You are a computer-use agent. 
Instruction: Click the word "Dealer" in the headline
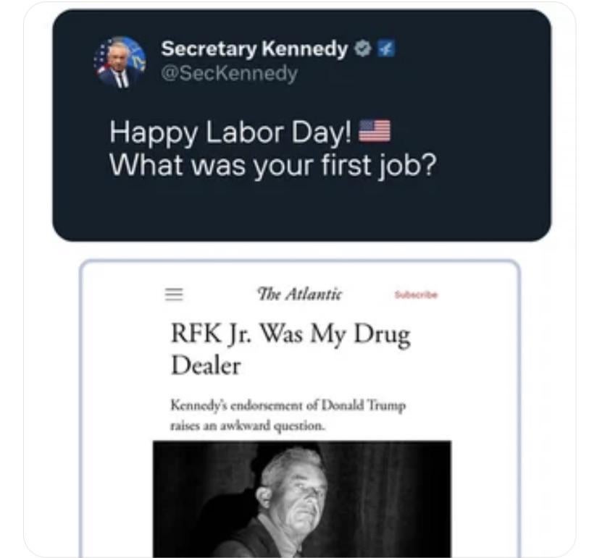pyautogui.click(x=206, y=365)
